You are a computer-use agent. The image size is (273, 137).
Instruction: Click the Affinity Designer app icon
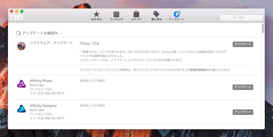(21, 109)
